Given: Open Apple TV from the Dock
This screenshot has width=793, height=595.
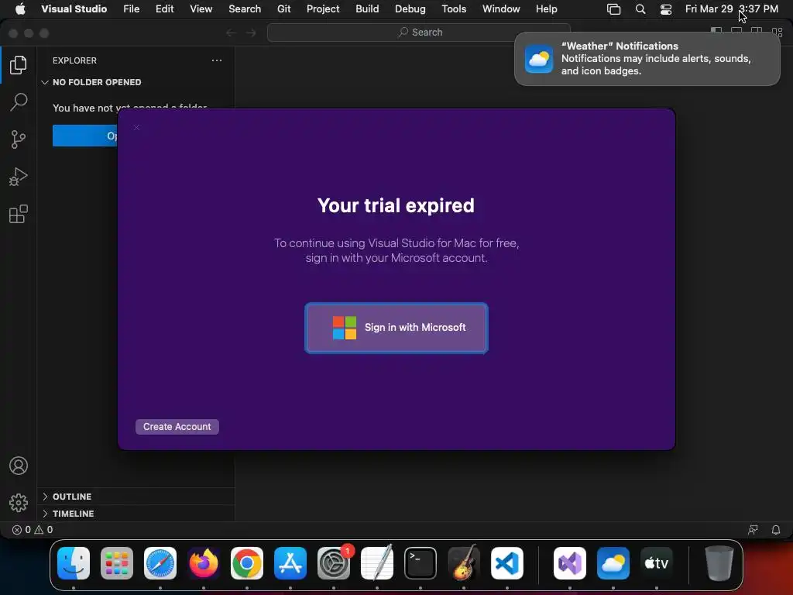Looking at the screenshot, I should pos(657,562).
